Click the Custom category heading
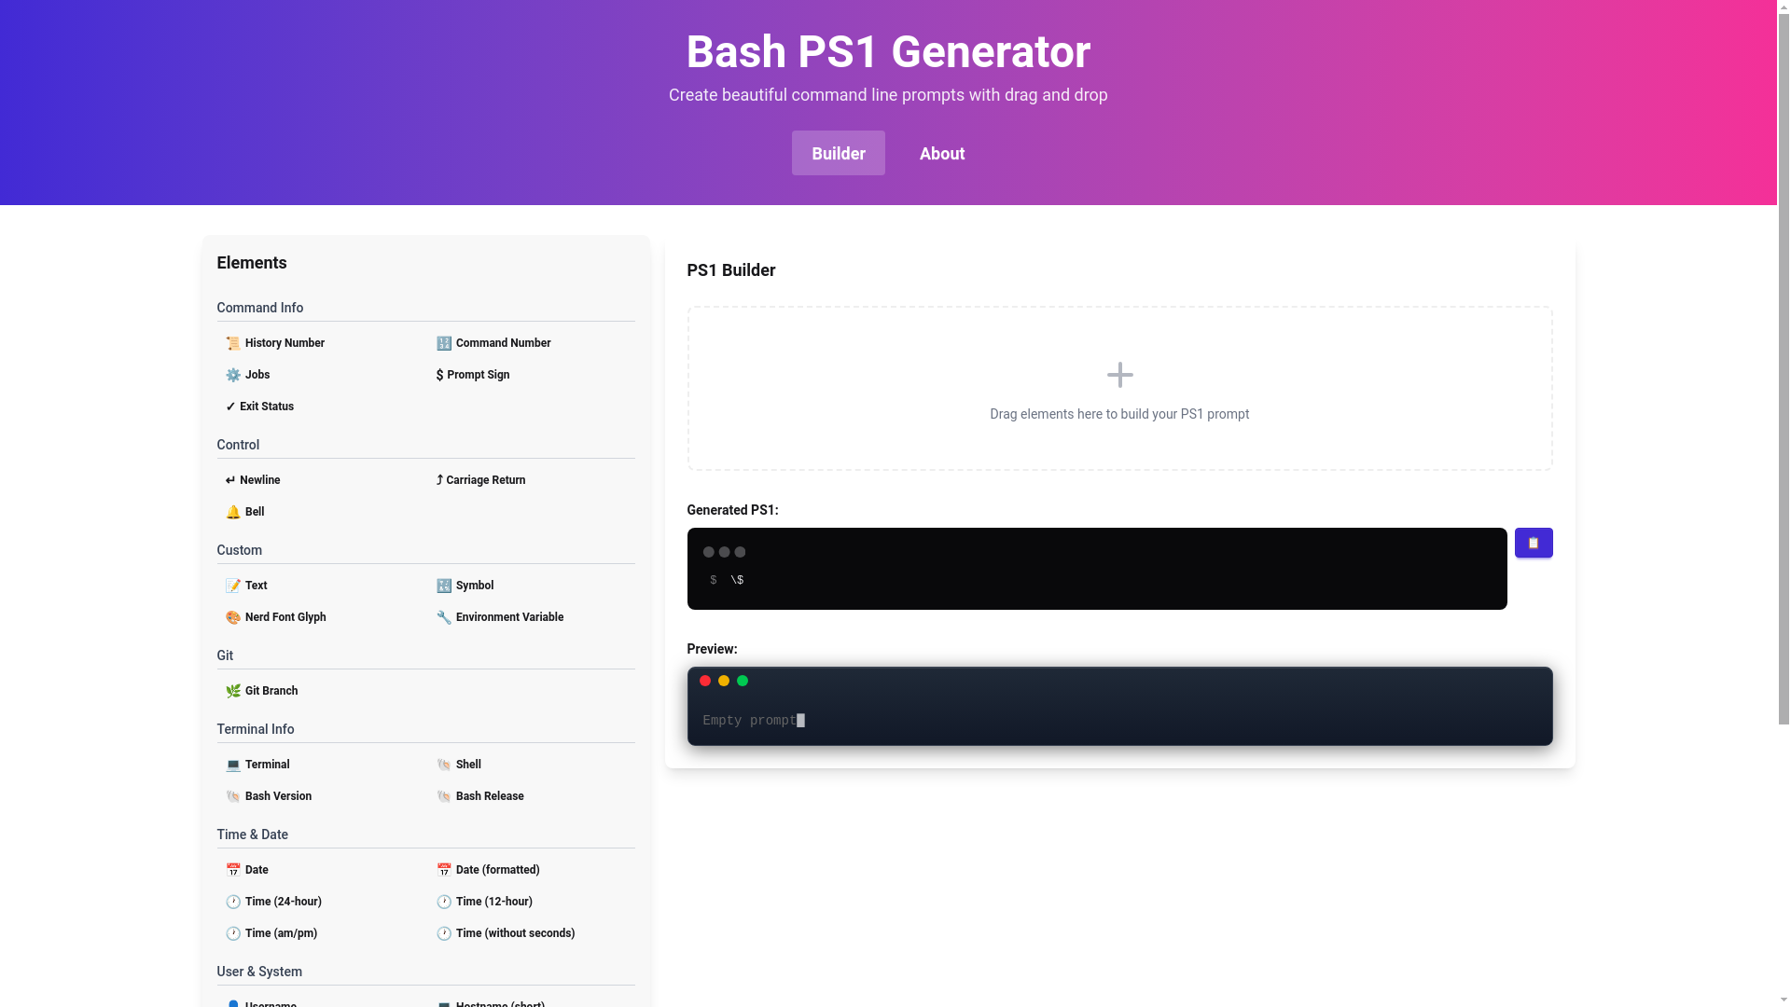The image size is (1791, 1007). coord(239,550)
